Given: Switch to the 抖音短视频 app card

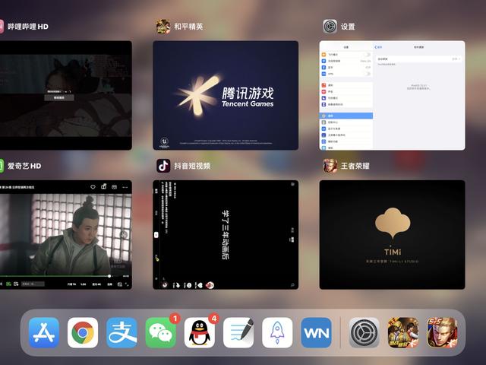Looking at the screenshot, I should click(226, 235).
